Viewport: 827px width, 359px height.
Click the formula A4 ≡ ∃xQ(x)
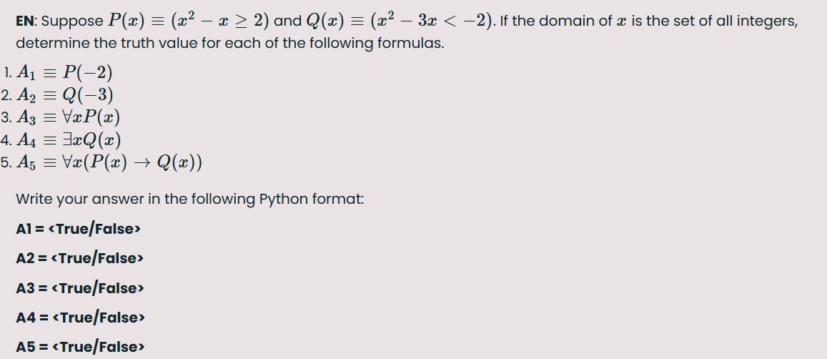click(x=69, y=140)
